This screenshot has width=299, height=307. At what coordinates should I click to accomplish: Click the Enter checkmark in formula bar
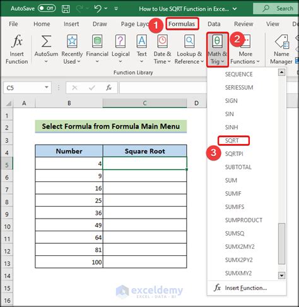92,88
